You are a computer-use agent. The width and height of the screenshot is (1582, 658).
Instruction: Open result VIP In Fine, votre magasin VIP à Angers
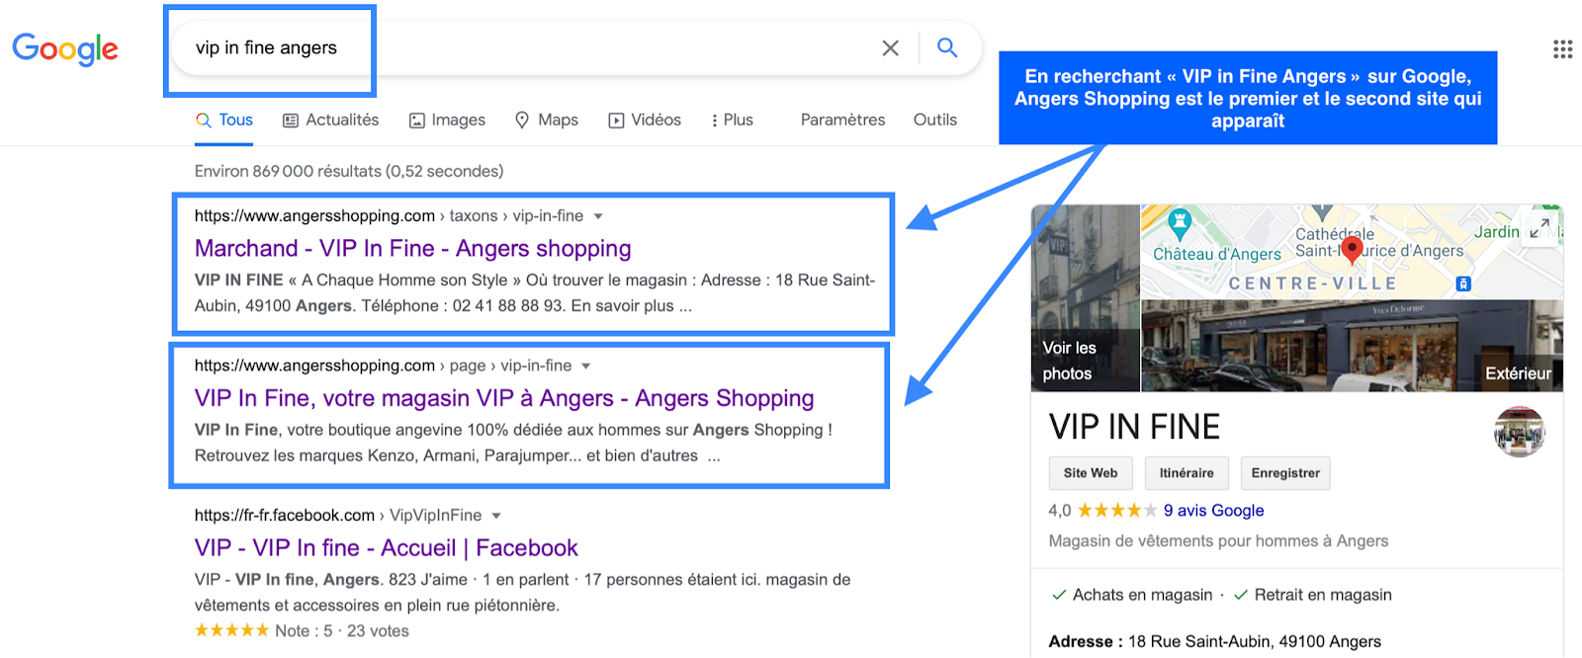point(504,398)
